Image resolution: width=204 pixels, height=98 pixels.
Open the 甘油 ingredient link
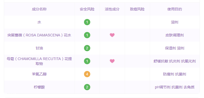(x=39, y=48)
